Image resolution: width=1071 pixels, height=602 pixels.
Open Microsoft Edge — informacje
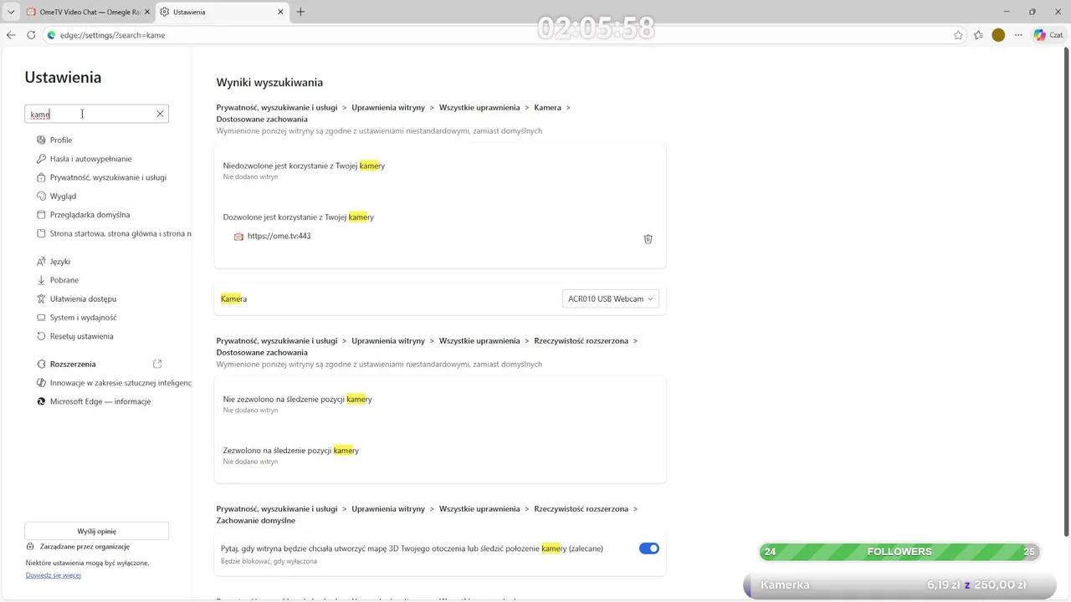pos(100,401)
